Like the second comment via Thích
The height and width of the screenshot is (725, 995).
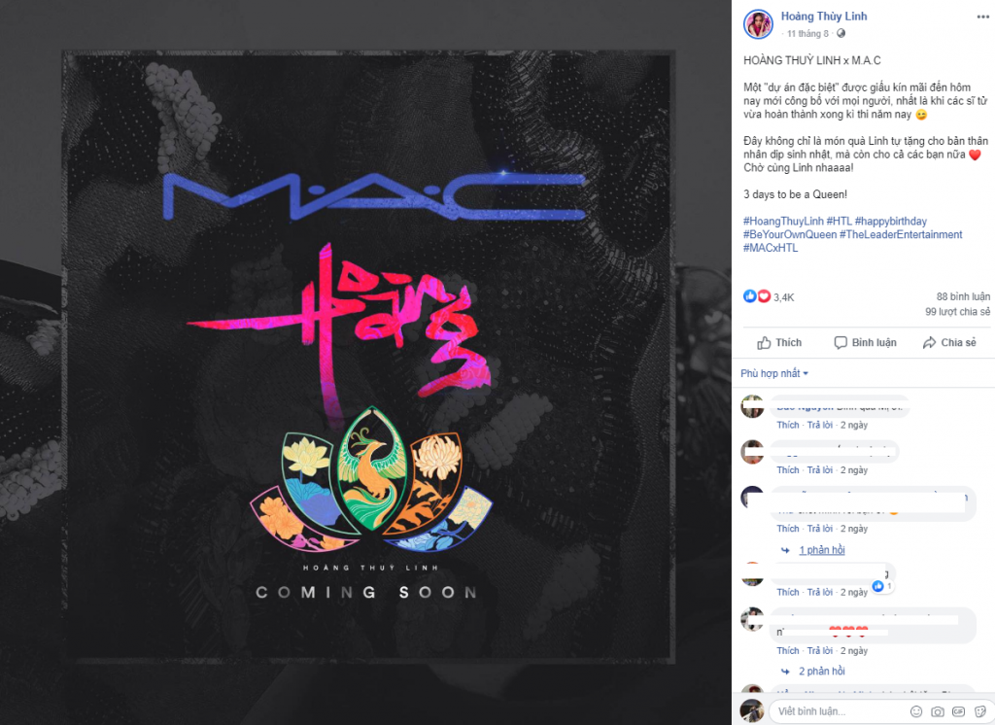point(787,469)
